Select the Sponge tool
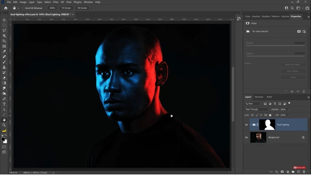Screen dimensions: 311x176 click(x=4, y=94)
